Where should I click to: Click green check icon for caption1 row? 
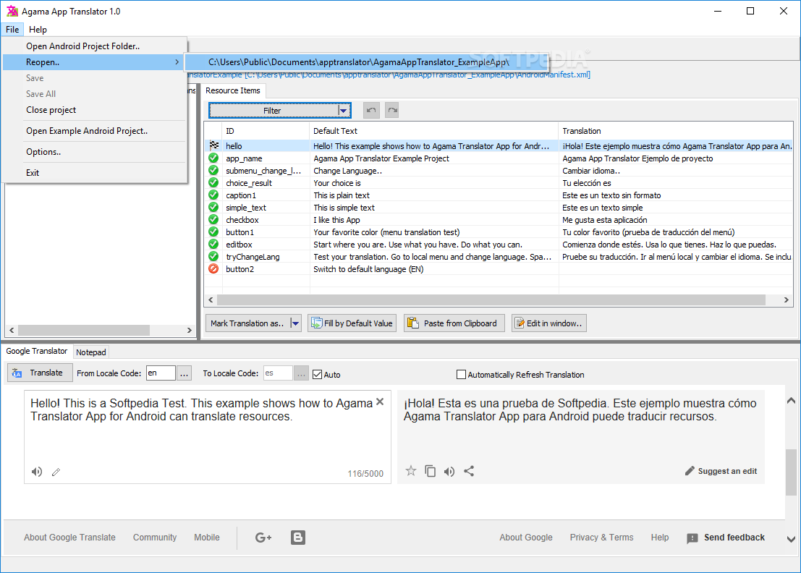[x=213, y=195]
